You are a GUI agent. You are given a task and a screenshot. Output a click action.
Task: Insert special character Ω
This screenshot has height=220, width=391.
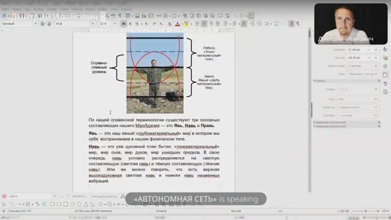point(174,16)
